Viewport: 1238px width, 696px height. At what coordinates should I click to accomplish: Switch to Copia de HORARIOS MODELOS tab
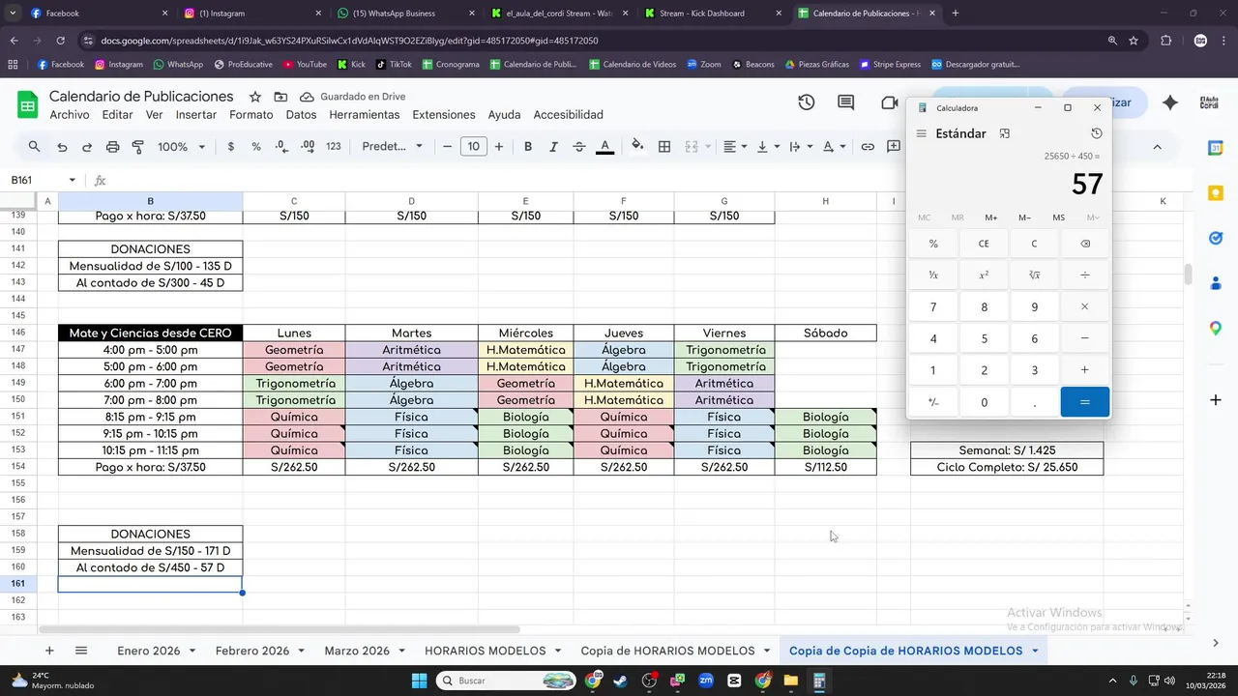pos(667,651)
